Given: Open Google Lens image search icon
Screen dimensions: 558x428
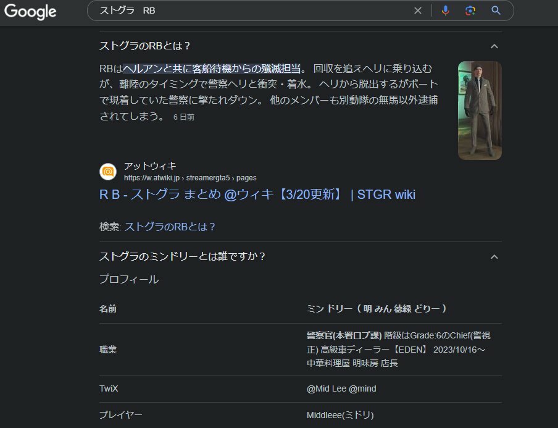Looking at the screenshot, I should [470, 10].
